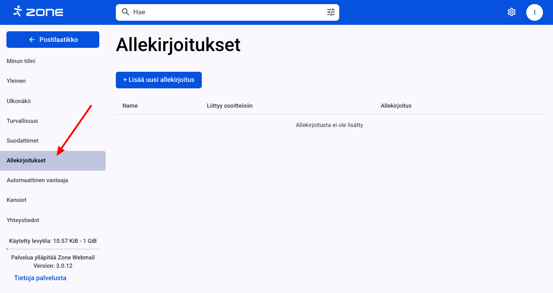Open Yhteystiedot contacts settings

(x=23, y=220)
